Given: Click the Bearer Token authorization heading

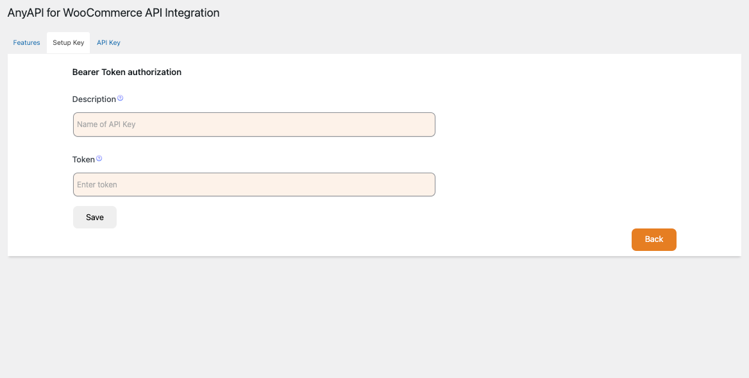Looking at the screenshot, I should [127, 73].
